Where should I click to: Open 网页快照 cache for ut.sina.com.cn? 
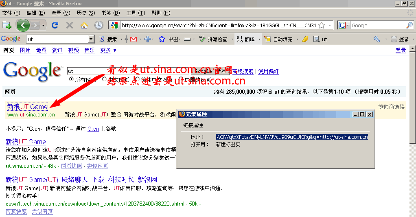[x=72, y=166]
